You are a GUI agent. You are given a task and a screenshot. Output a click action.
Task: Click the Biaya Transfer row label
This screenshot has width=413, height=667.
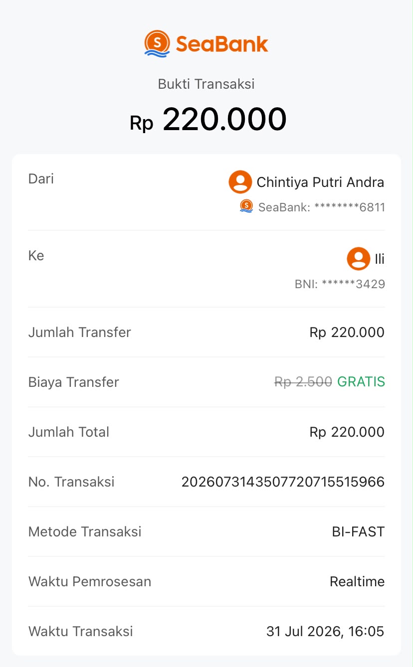click(74, 382)
